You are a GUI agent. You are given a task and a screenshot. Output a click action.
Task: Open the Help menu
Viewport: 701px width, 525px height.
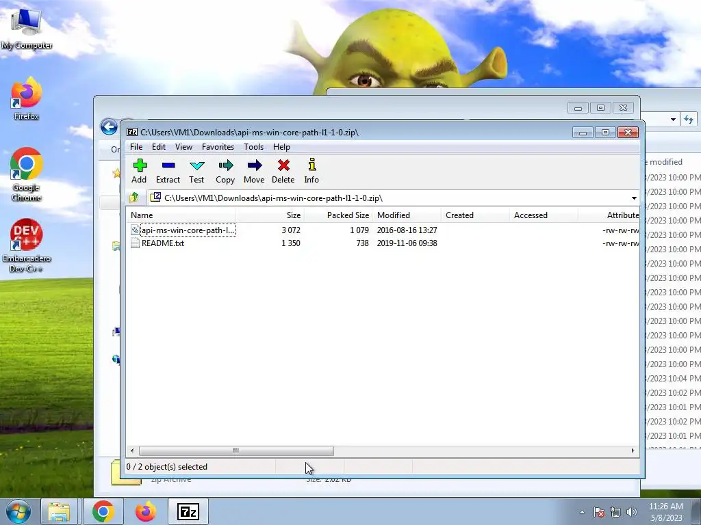point(281,147)
